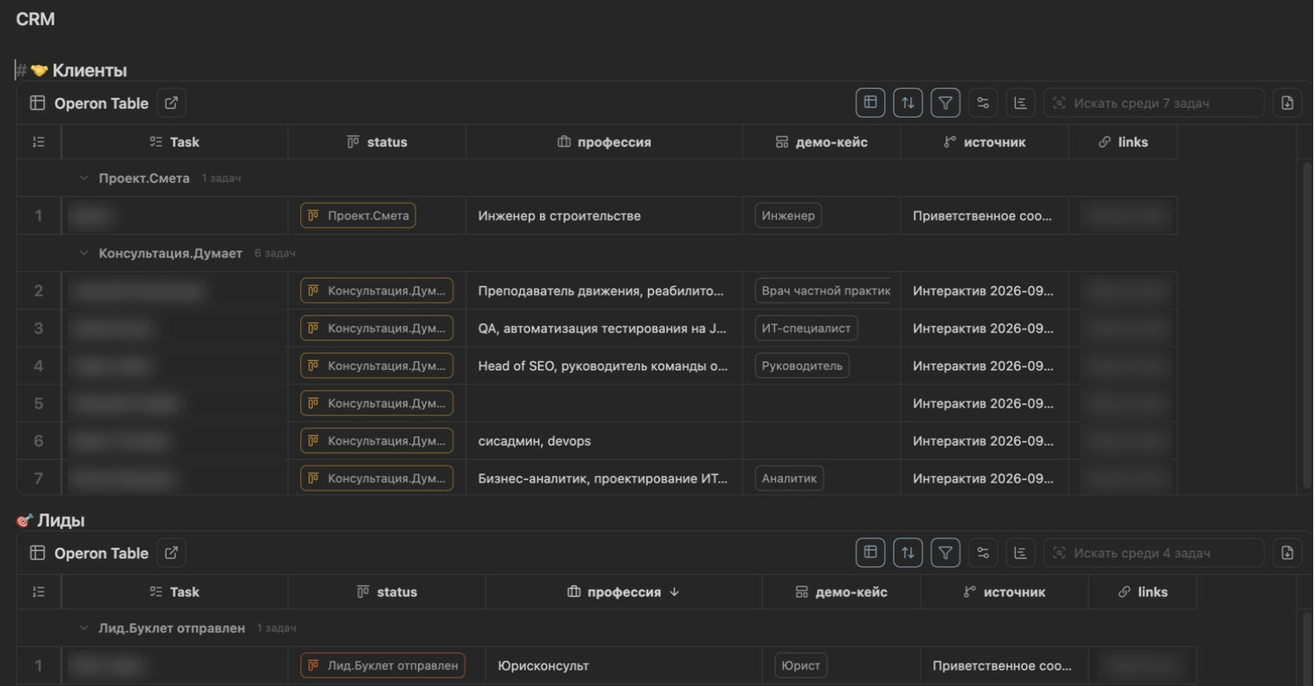This screenshot has width=1315, height=686.
Task: Click the sorted профессия column header in Лиды
Action: pyautogui.click(x=624, y=591)
